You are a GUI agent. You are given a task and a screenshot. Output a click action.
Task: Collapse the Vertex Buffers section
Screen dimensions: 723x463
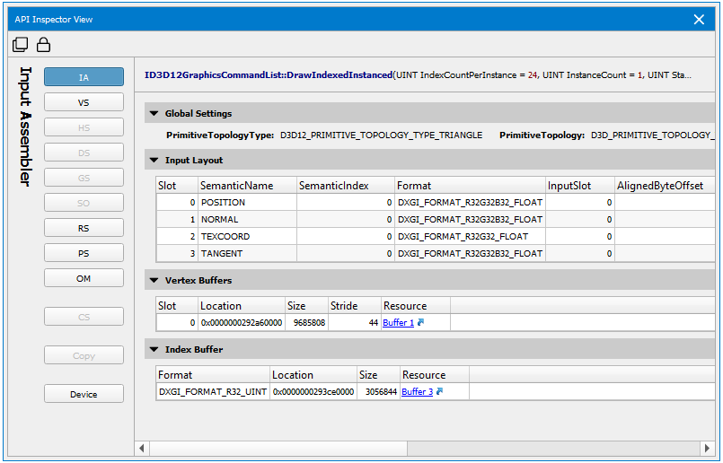click(x=154, y=281)
